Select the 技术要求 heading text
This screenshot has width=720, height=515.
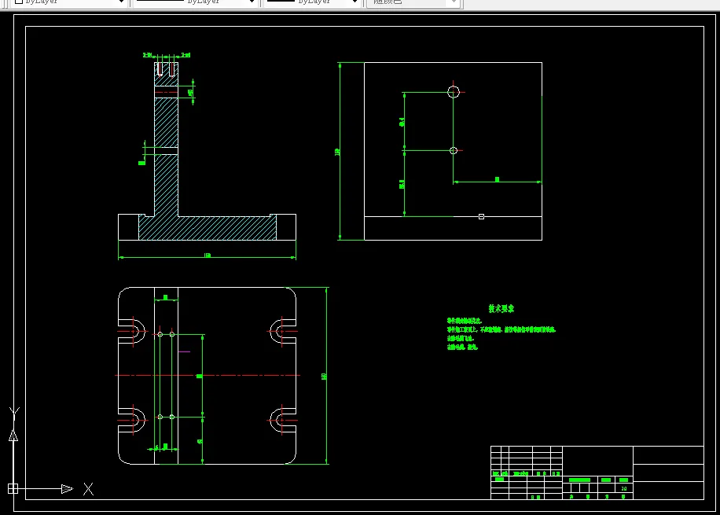click(x=501, y=309)
